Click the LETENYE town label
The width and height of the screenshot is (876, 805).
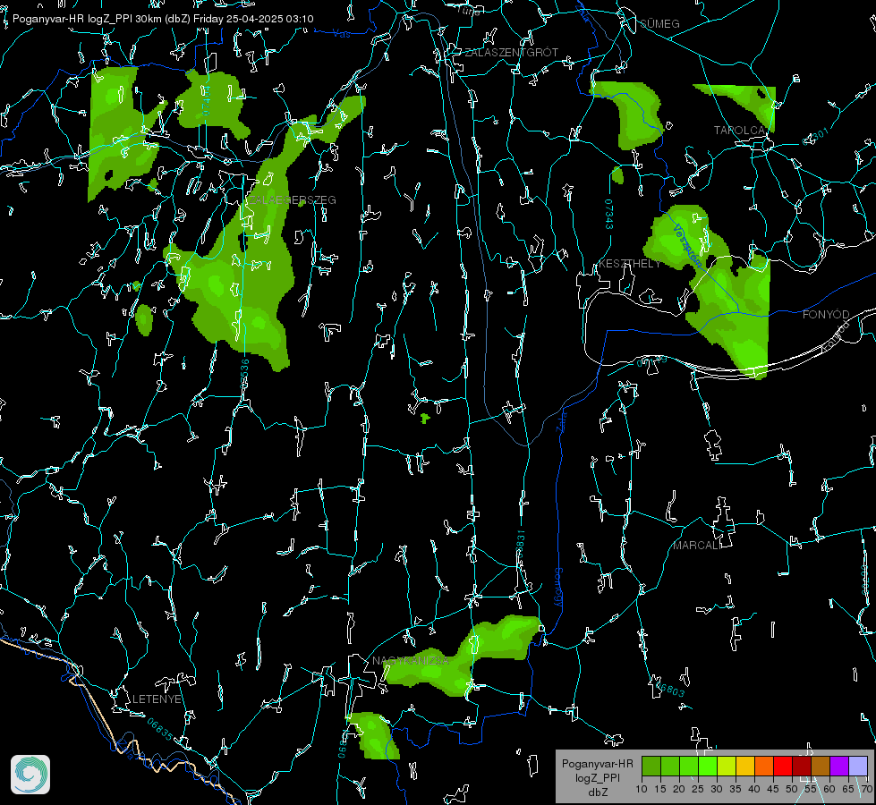pyautogui.click(x=157, y=699)
